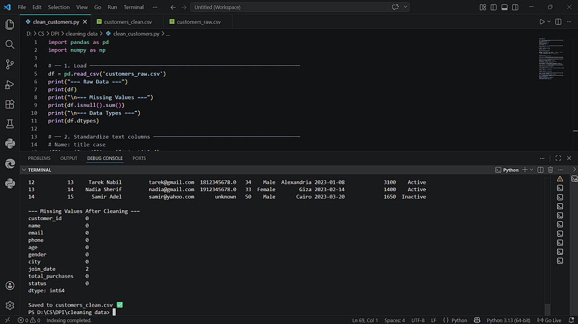Open Run and Debug view
The height and width of the screenshot is (324, 578).
coord(10,84)
